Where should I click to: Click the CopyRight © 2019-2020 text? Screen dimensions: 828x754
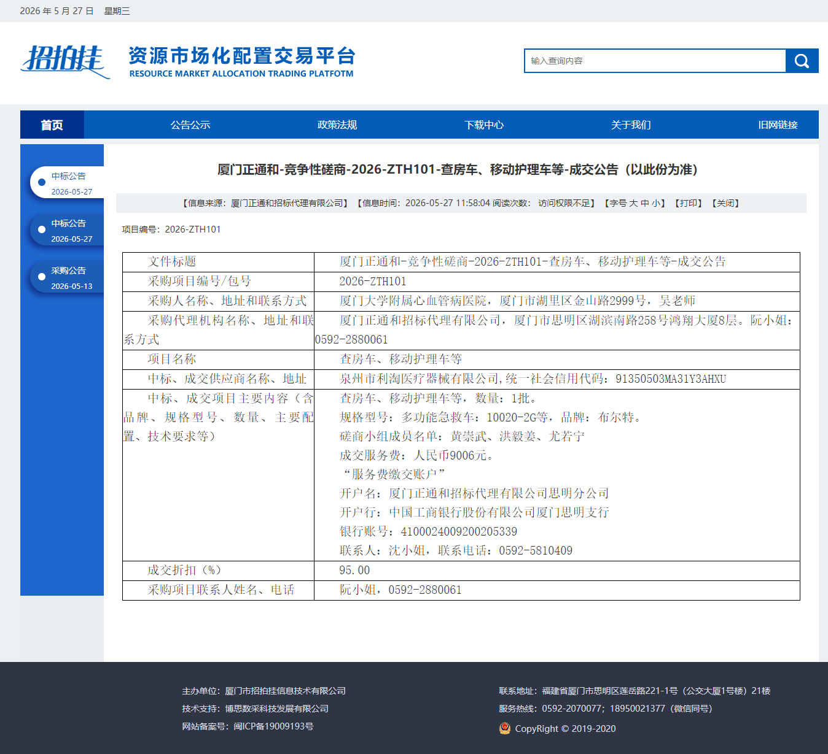coord(565,729)
